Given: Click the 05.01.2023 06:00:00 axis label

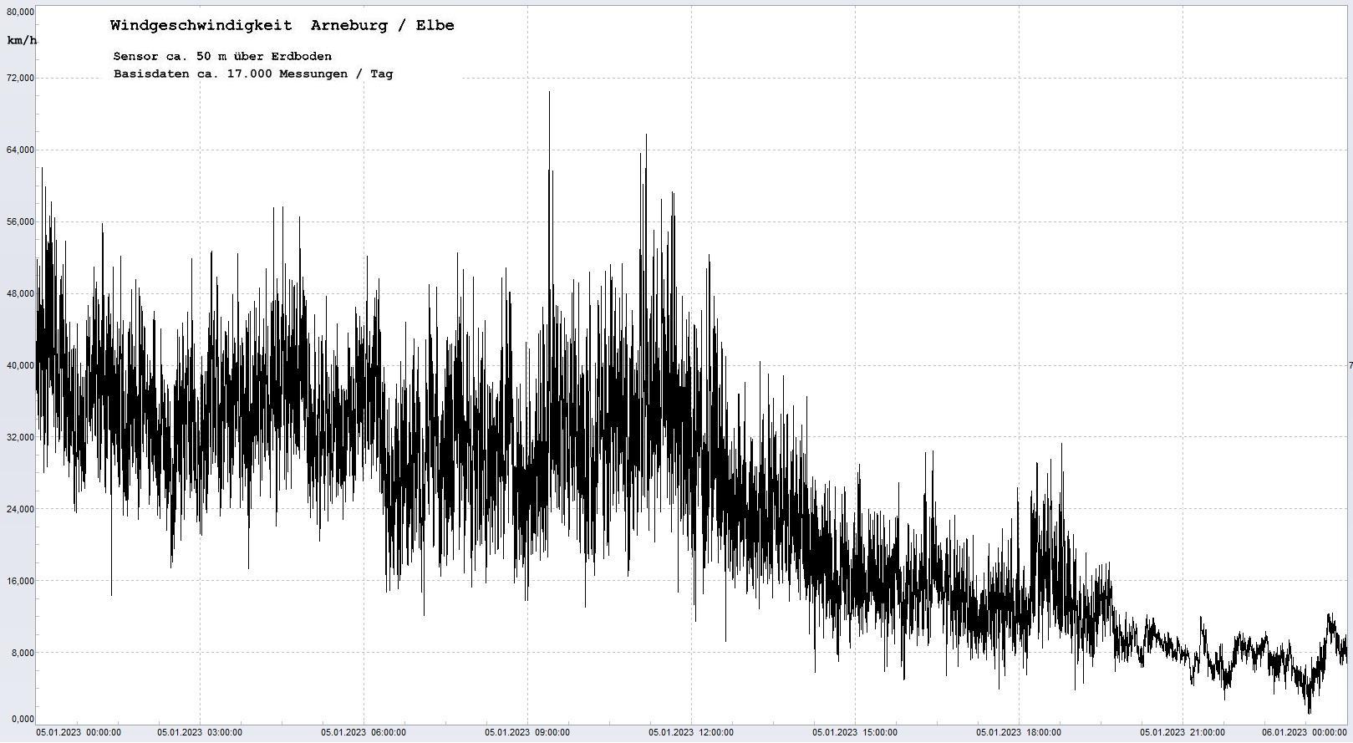Looking at the screenshot, I should (364, 733).
